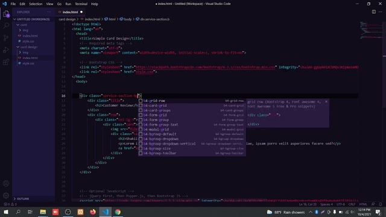Open the Accounts menu icon
This screenshot has height=217, width=386.
point(6,183)
